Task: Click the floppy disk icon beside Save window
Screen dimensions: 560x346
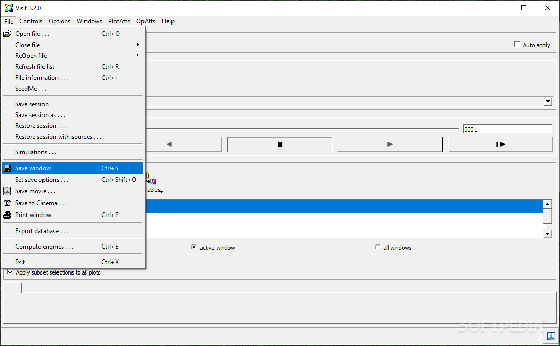Action: [x=7, y=168]
